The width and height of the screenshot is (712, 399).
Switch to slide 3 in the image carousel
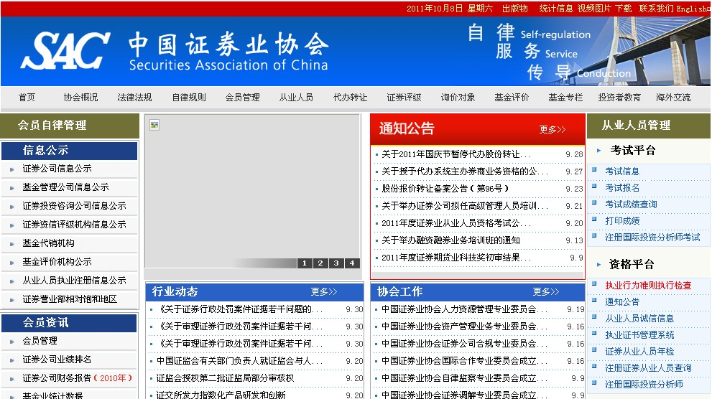tap(336, 263)
